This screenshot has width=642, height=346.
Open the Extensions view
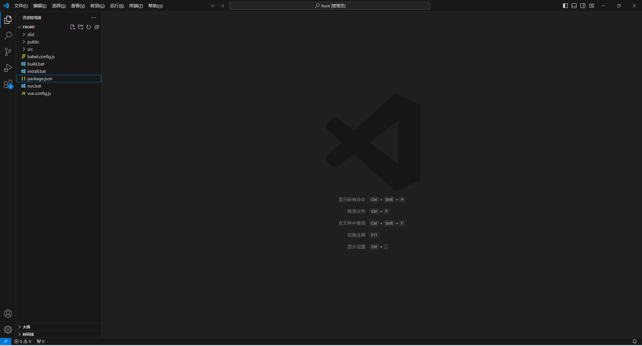pos(8,84)
